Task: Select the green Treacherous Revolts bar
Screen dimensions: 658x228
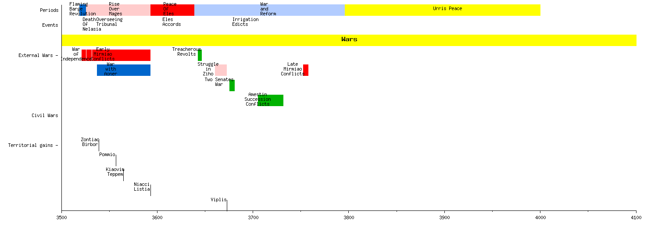Action: click(200, 55)
